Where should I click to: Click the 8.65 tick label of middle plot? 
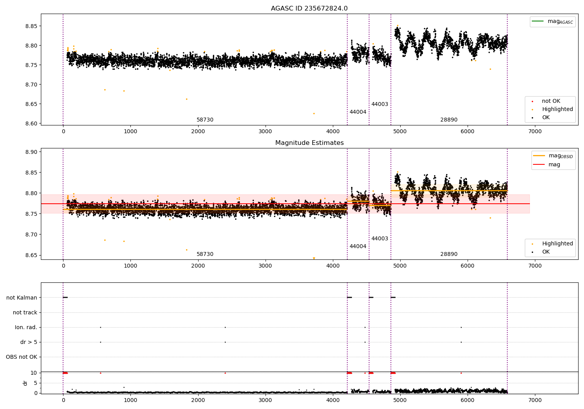pos(31,256)
